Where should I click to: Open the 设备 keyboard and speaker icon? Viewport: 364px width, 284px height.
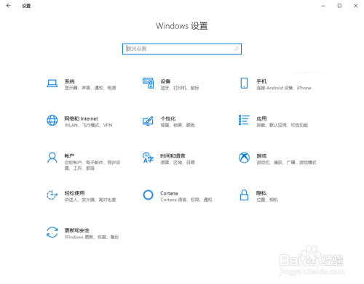[x=148, y=83]
